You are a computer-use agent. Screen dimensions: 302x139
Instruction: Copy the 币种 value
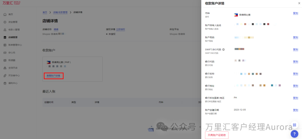pyautogui.click(x=296, y=13)
